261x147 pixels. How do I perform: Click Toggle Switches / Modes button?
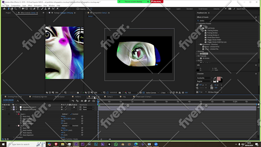(70, 139)
